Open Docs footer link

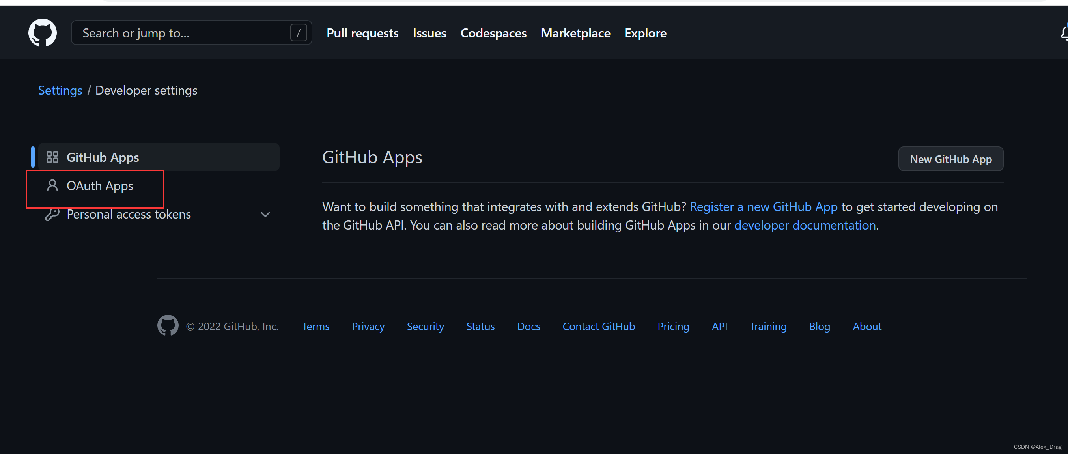coord(528,326)
